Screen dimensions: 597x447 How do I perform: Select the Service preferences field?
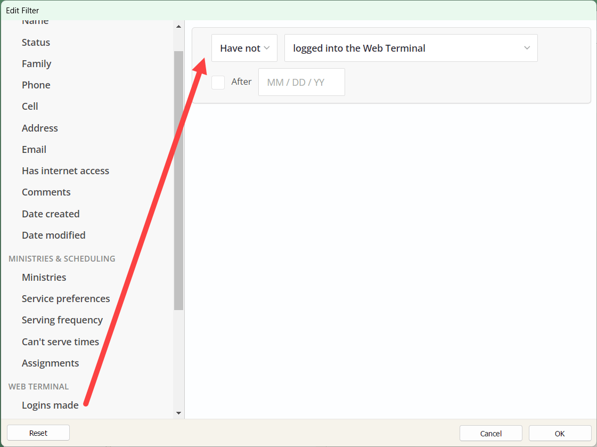point(66,298)
